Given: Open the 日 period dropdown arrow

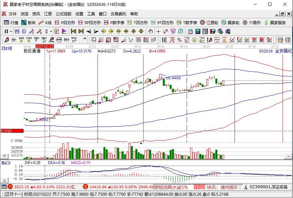Looking at the screenshot, I should pyautogui.click(x=11, y=31).
